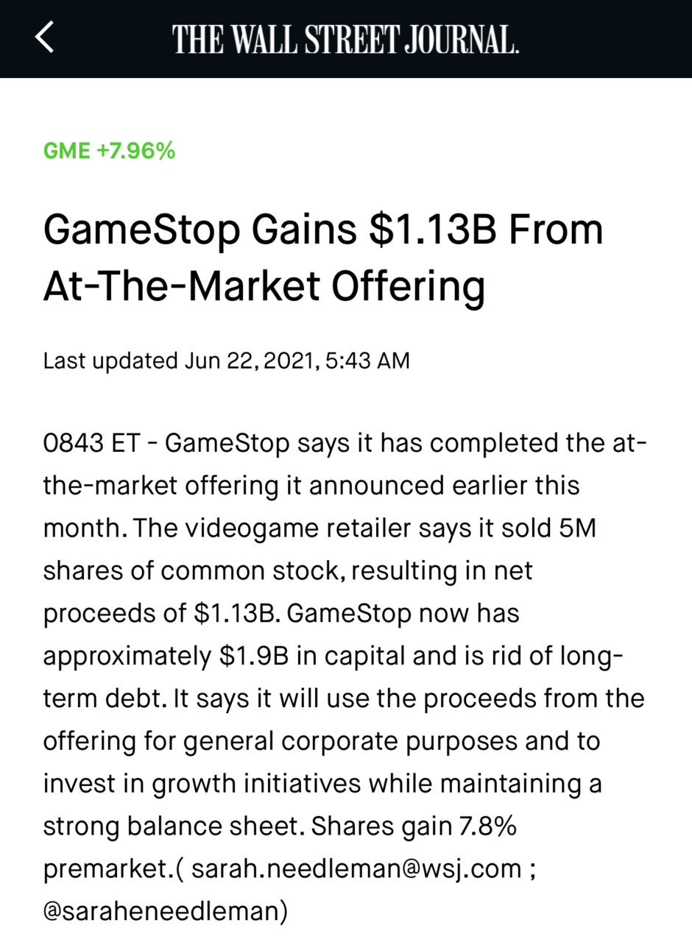Open The Wall Street Journal logo
692x942 pixels.
[346, 39]
